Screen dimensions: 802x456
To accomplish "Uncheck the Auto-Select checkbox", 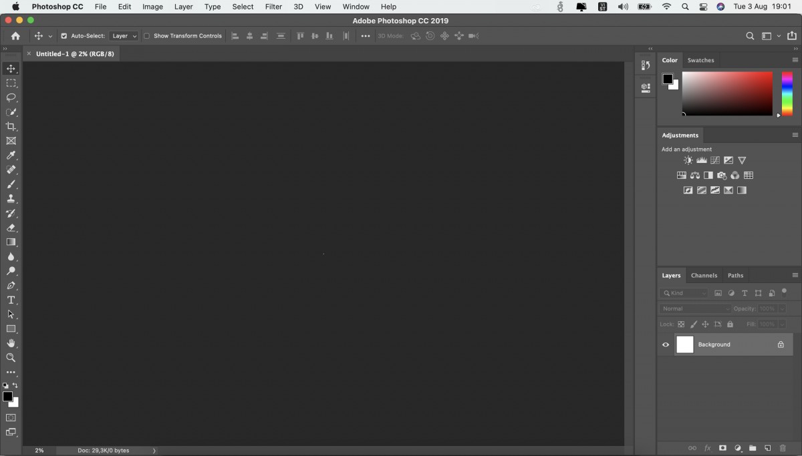I will click(x=64, y=36).
